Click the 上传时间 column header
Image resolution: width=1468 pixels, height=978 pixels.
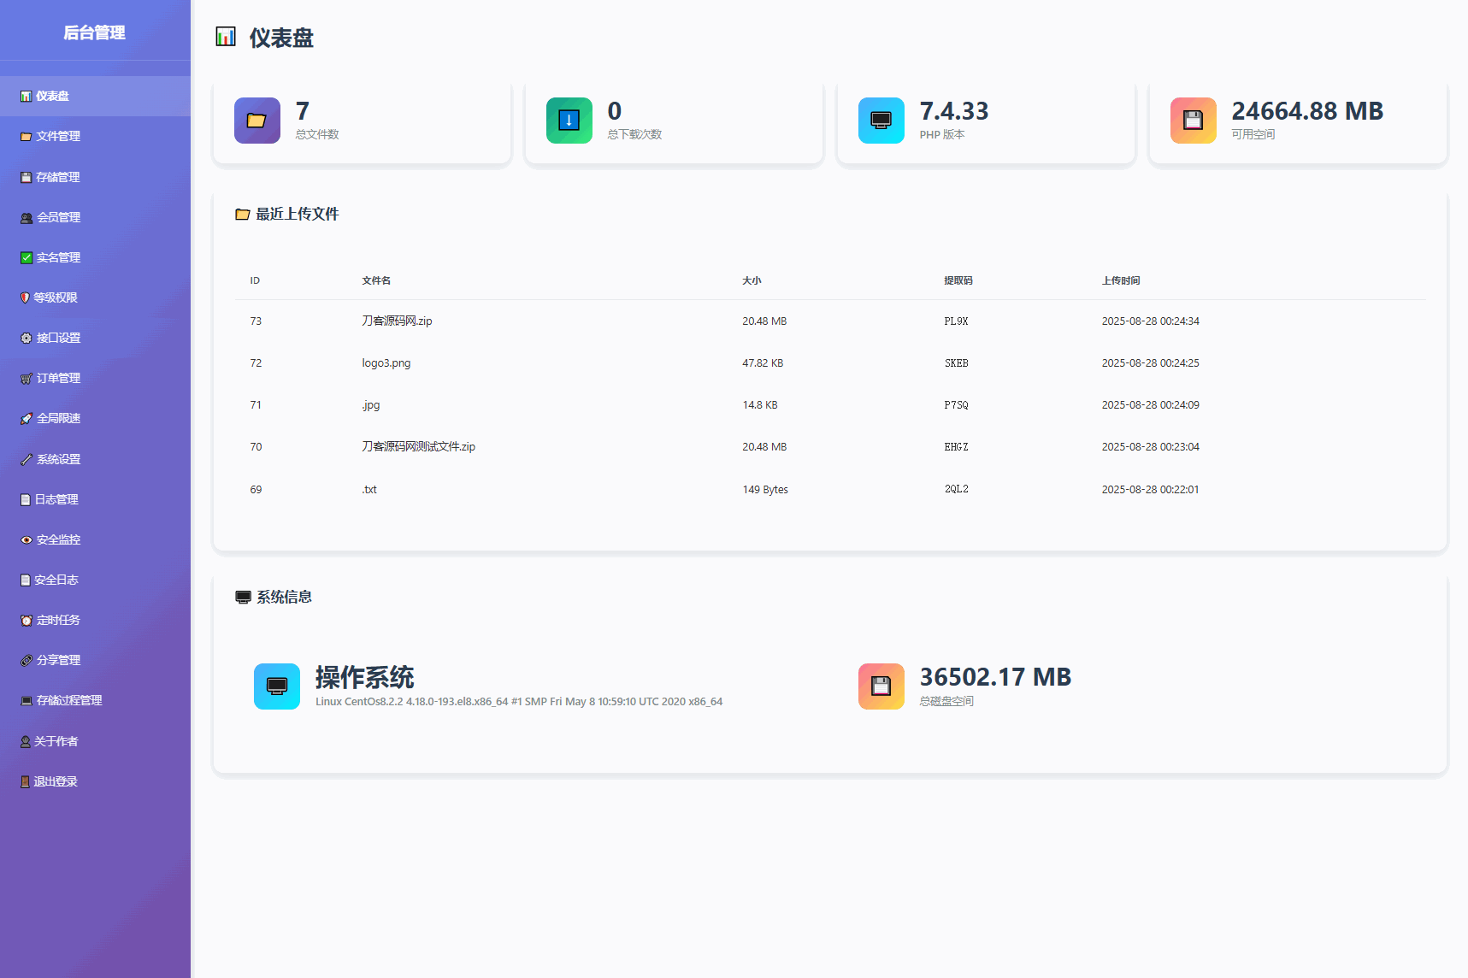click(x=1120, y=281)
